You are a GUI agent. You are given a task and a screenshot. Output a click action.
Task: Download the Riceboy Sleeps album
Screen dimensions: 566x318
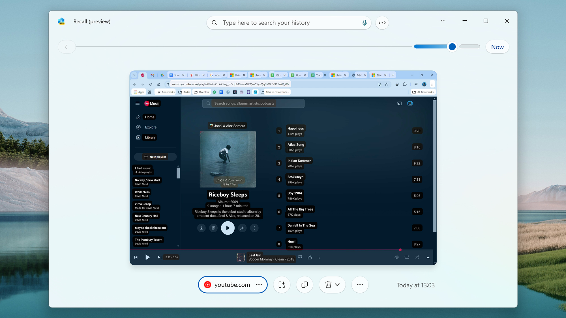click(x=201, y=228)
